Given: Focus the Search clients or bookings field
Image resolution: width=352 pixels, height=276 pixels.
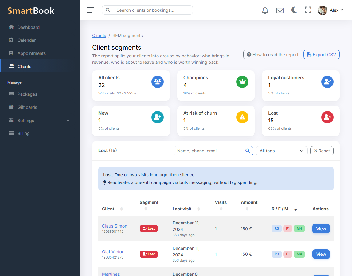Looking at the screenshot, I should 147,10.
